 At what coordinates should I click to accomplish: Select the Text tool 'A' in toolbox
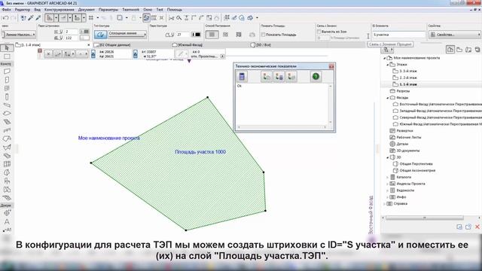point(7,221)
